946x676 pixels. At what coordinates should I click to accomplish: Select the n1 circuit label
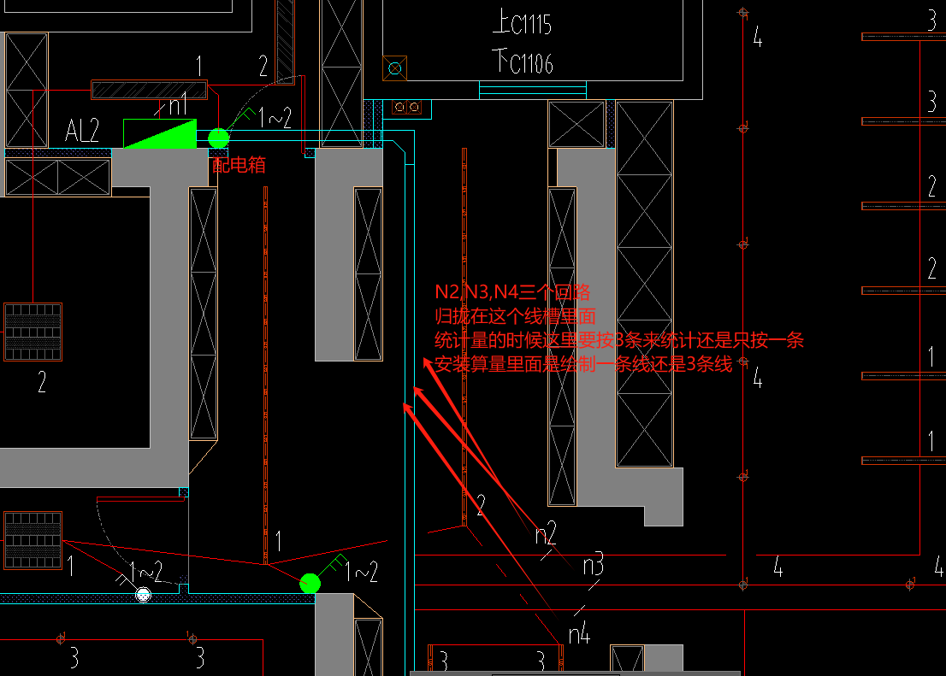pyautogui.click(x=178, y=105)
